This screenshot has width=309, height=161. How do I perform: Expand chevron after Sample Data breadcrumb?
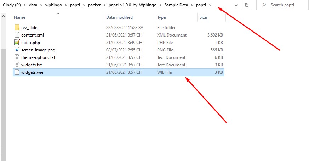click(192, 5)
